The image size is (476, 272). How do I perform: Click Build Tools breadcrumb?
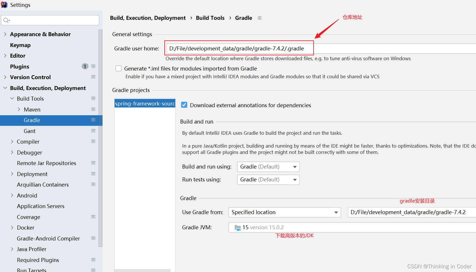(x=210, y=18)
